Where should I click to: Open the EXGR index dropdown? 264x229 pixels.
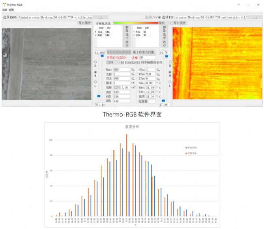tap(113, 62)
